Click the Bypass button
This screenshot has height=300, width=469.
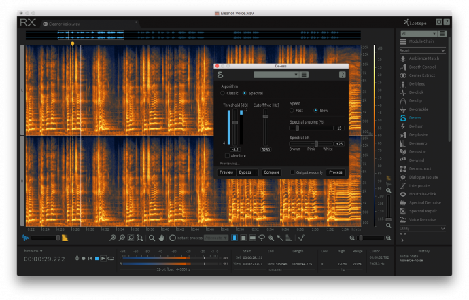(245, 172)
